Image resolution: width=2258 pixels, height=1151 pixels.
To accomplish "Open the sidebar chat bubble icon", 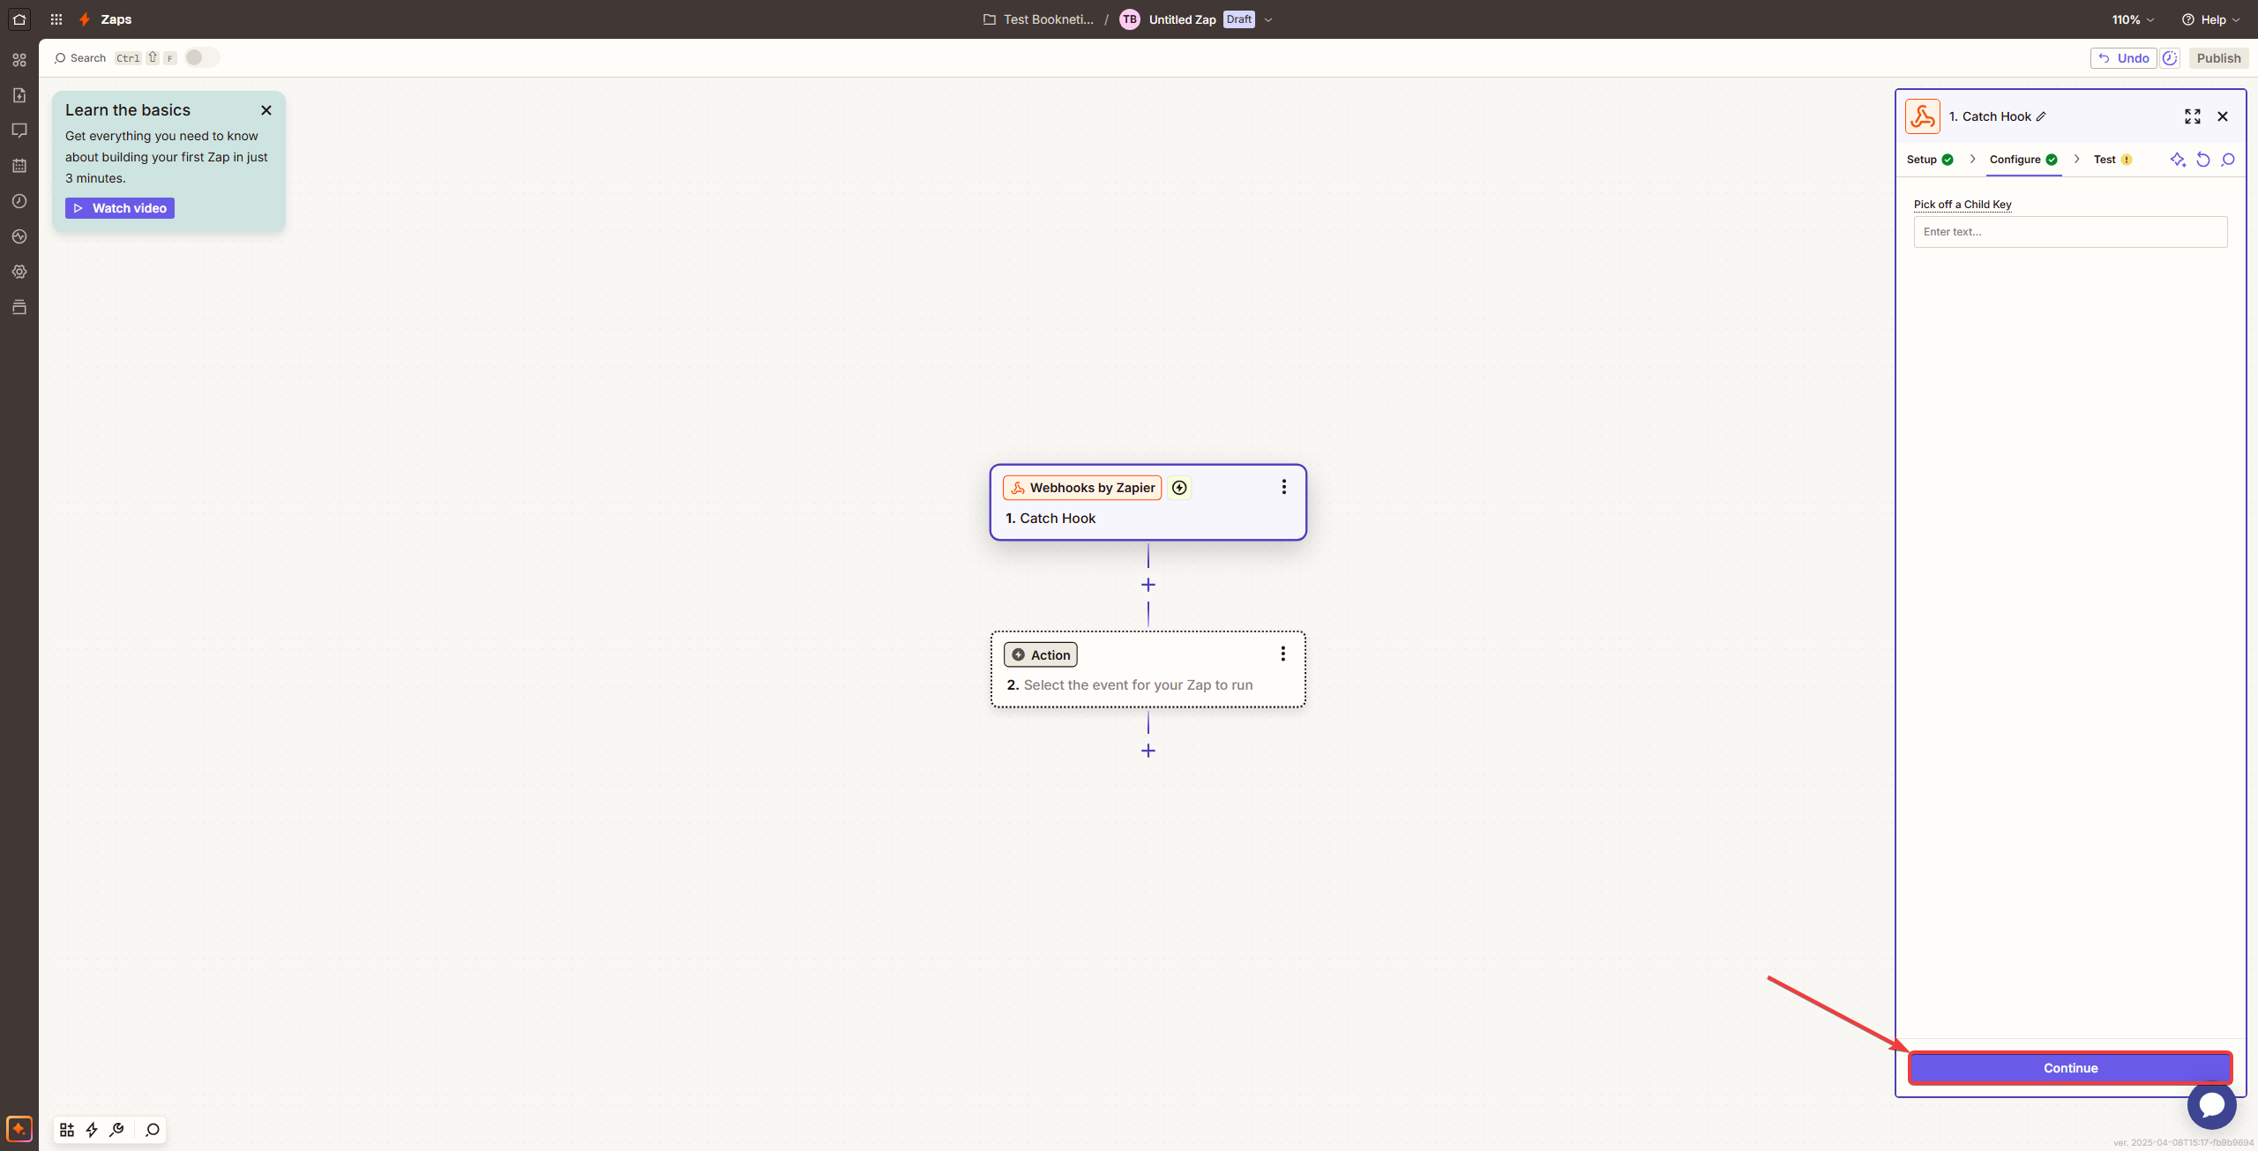I will (x=19, y=131).
